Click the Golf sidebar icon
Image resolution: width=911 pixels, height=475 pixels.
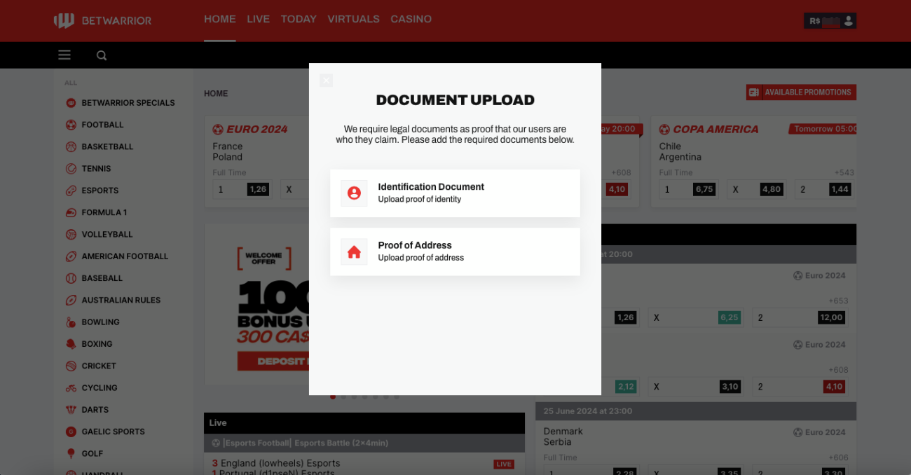tap(71, 454)
